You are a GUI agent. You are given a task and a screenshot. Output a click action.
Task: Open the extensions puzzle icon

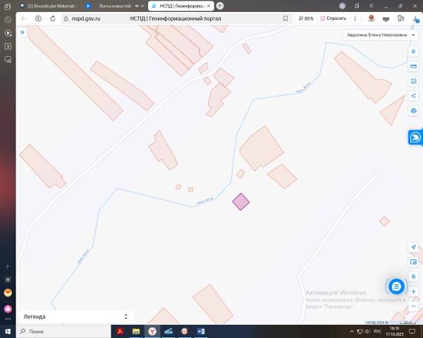click(400, 18)
